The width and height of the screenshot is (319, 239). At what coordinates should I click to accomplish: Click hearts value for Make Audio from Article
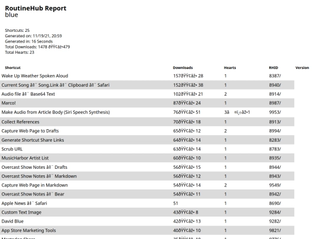pyautogui.click(x=237, y=112)
